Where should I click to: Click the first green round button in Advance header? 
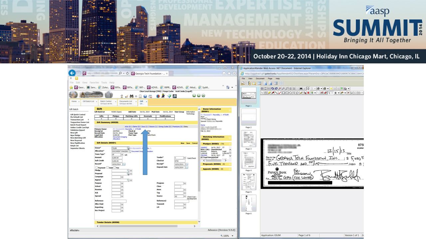click(x=194, y=95)
